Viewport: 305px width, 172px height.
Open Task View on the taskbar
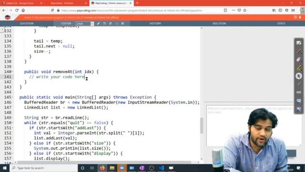click(92, 168)
